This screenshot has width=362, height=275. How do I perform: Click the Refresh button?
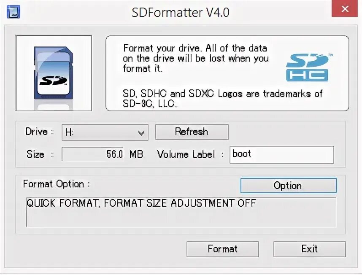[x=192, y=132]
